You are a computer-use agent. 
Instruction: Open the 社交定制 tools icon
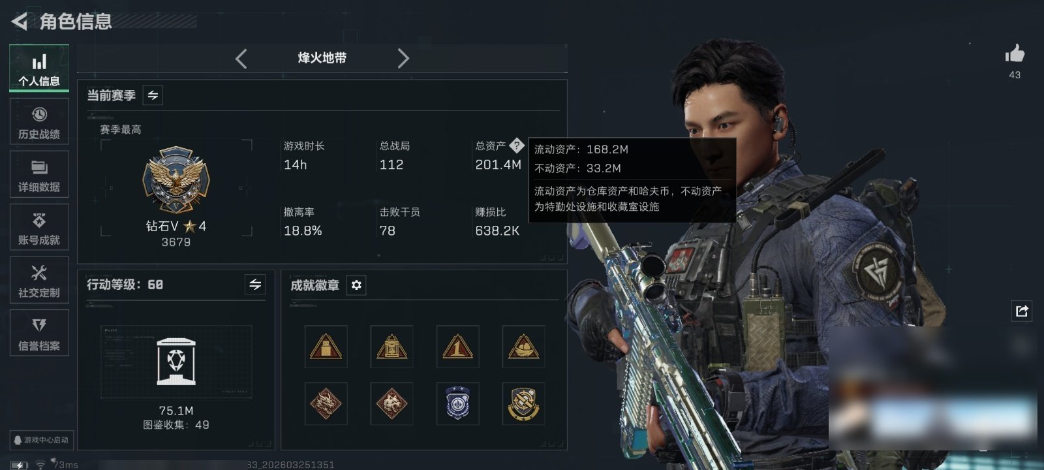[x=39, y=281]
